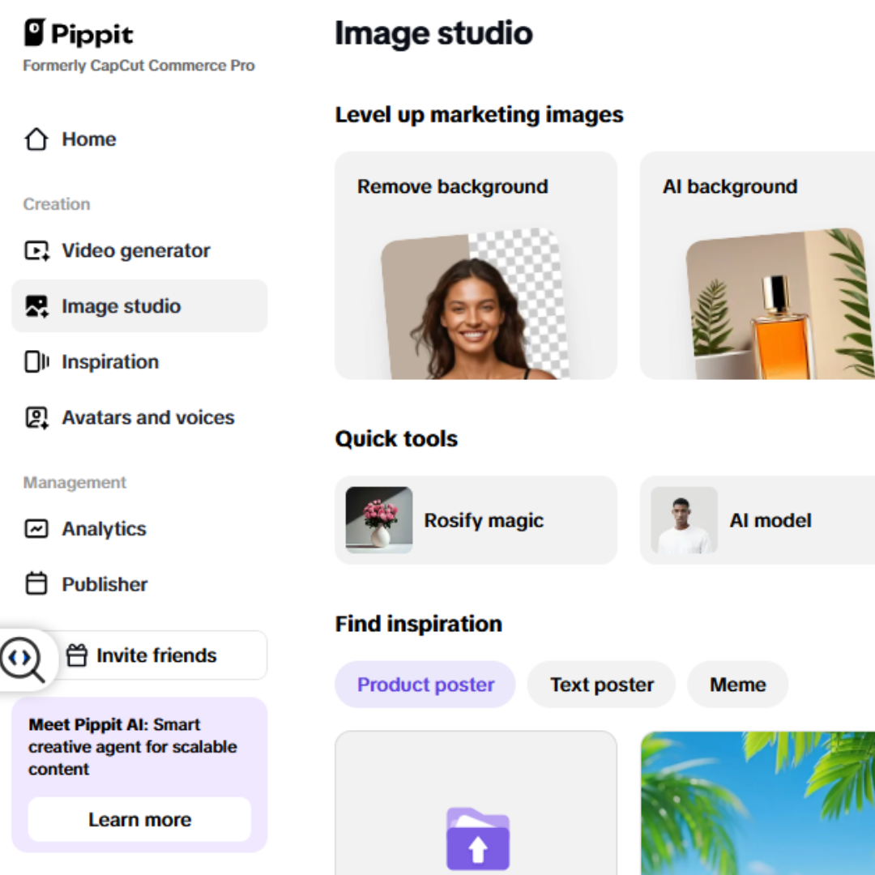Click the Video generator play icon
Viewport: 875px width, 875px height.
(36, 250)
